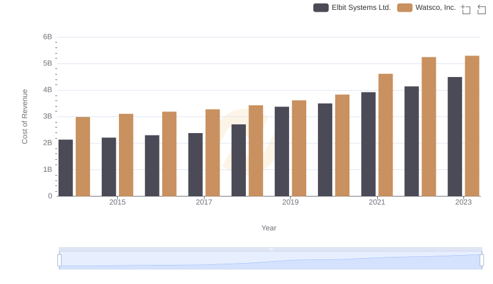Select the 2017 Watsco orange bar
This screenshot has height=284, width=493.
[213, 153]
